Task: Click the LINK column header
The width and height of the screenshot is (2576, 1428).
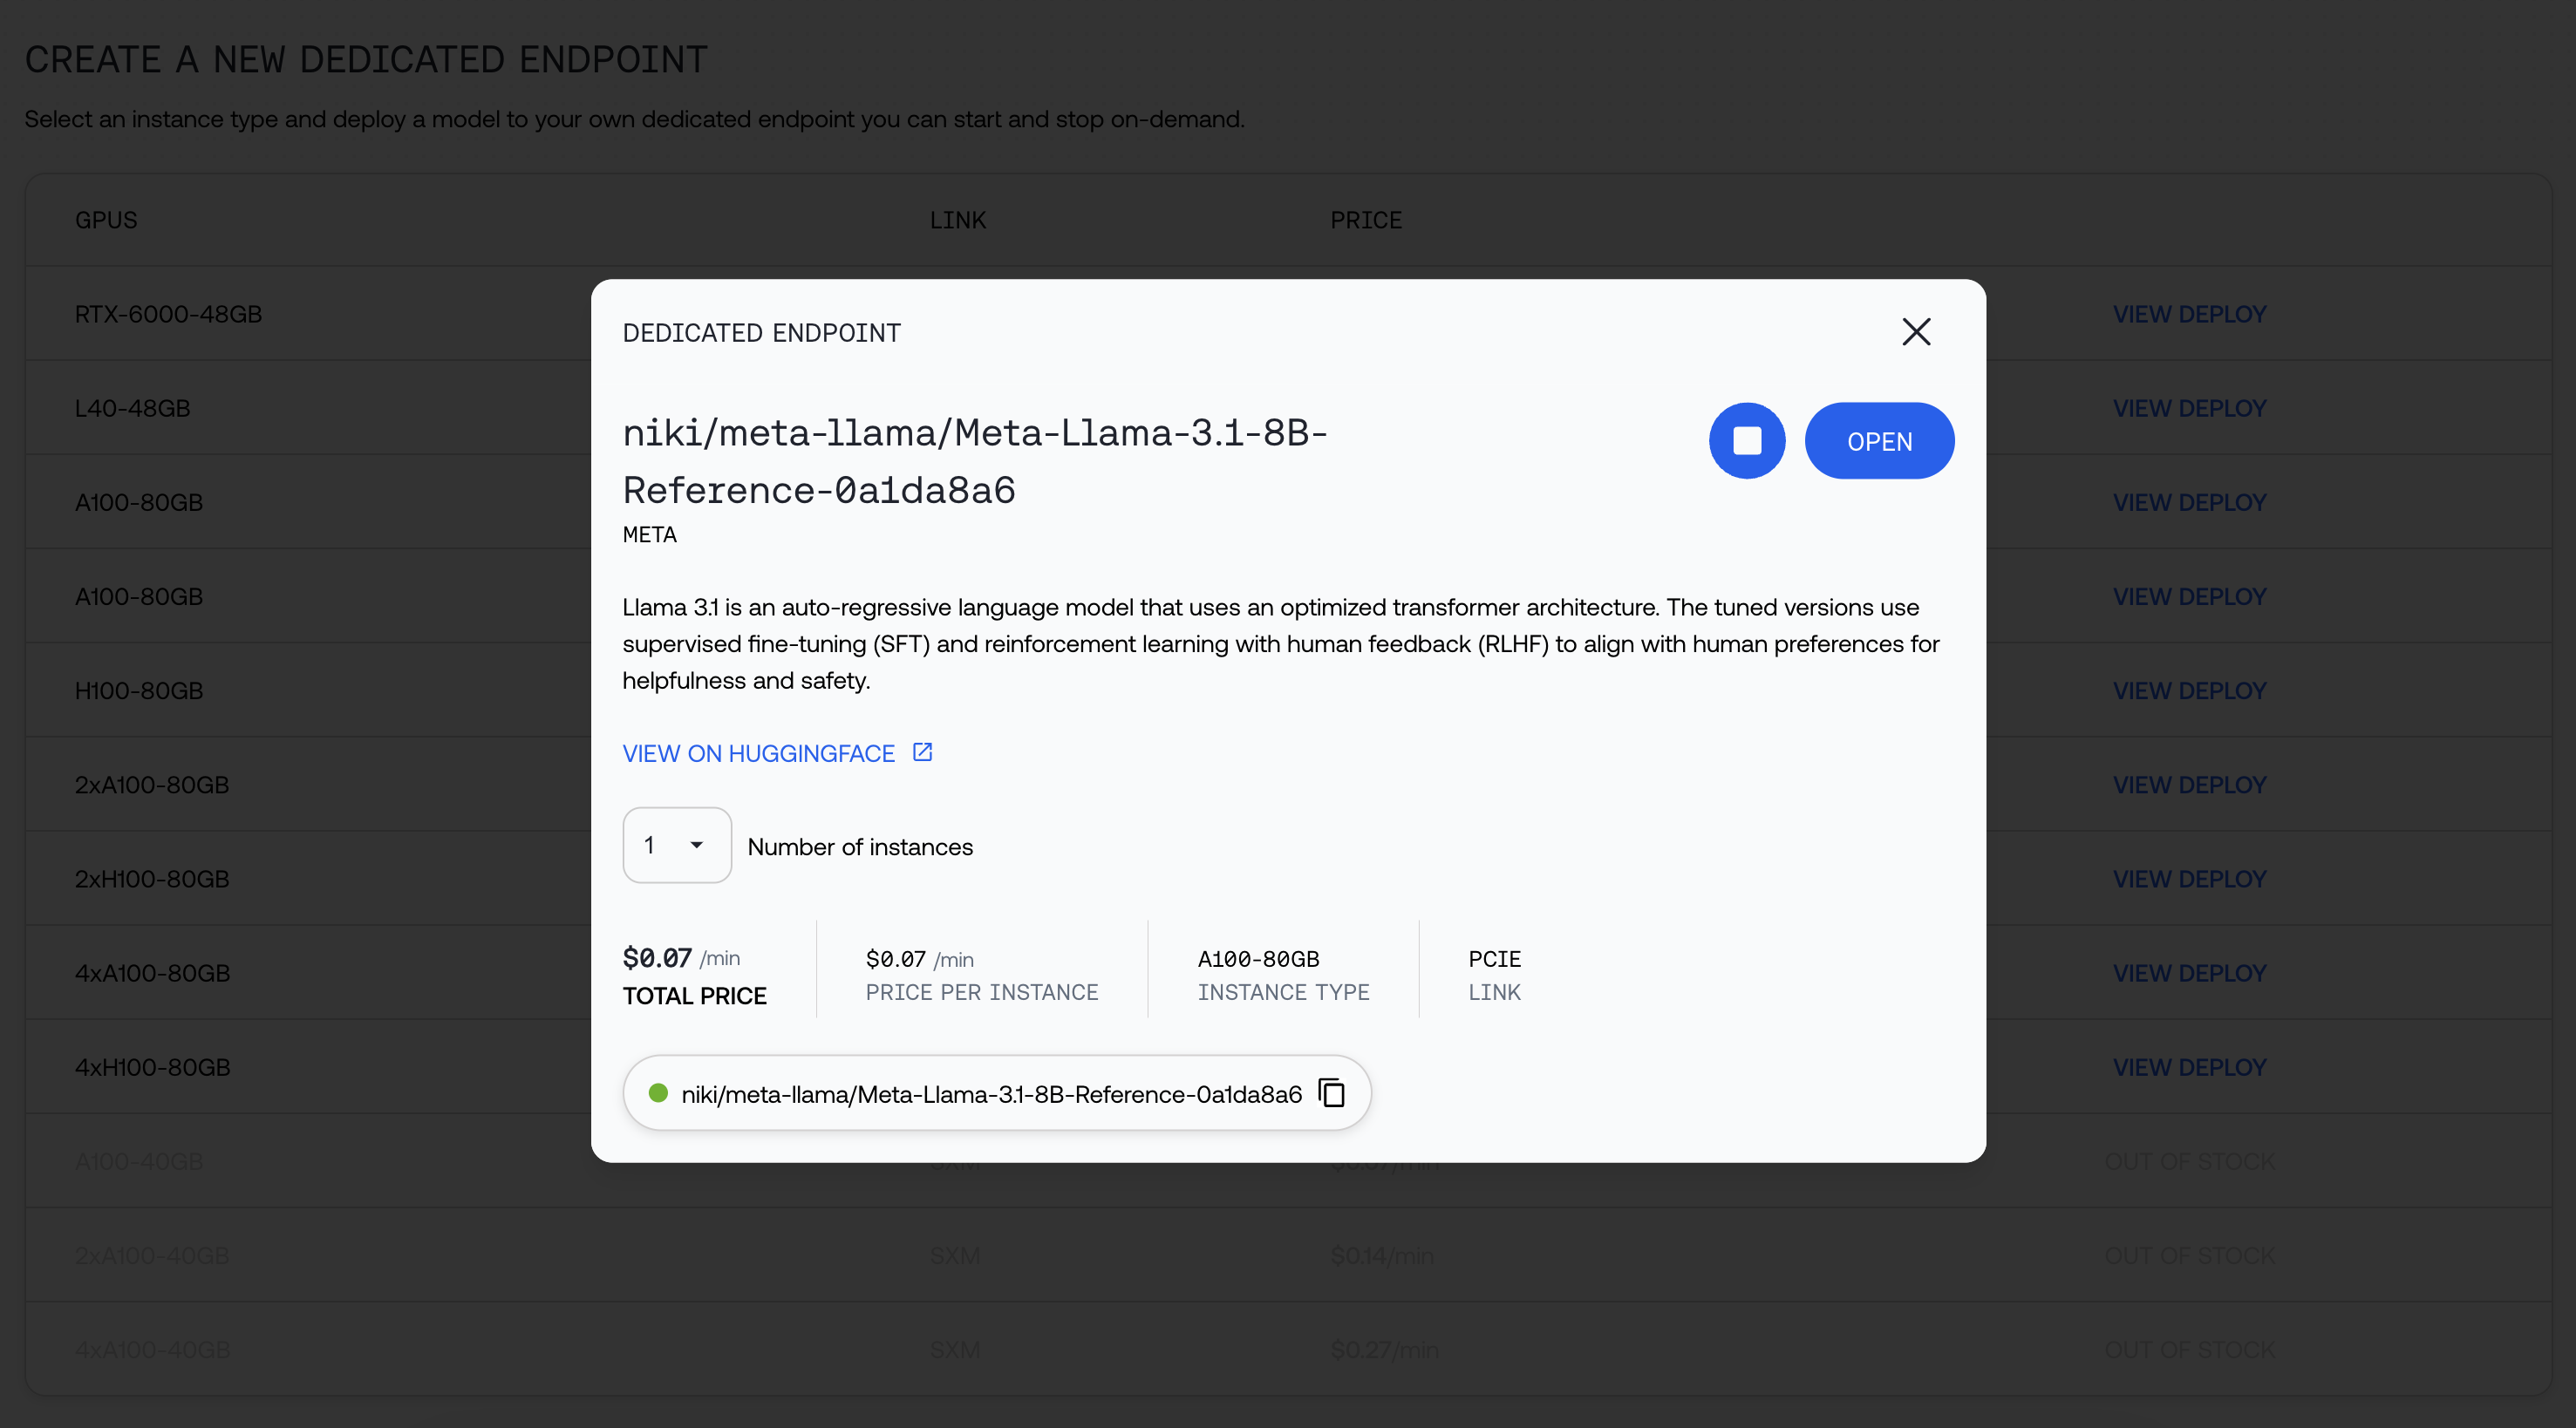Action: point(957,220)
